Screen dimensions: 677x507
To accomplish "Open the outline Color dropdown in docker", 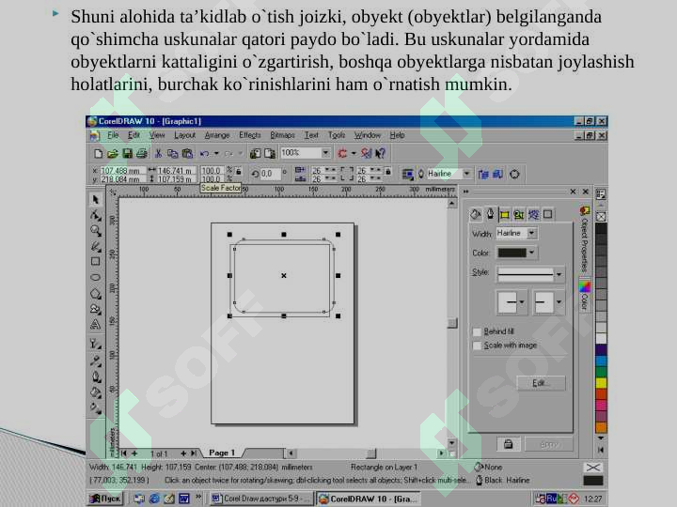I will (x=532, y=253).
